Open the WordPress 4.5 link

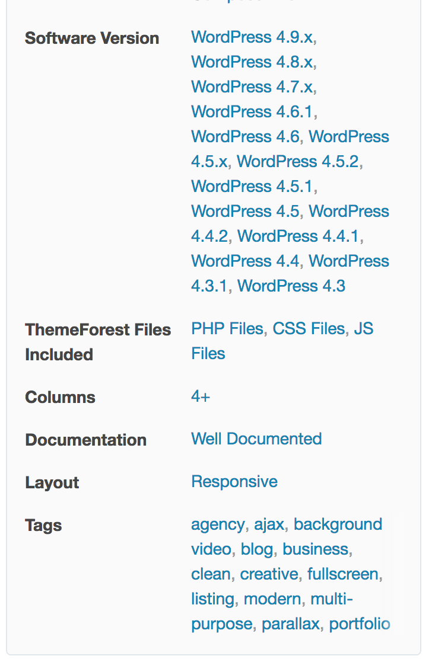coord(246,212)
